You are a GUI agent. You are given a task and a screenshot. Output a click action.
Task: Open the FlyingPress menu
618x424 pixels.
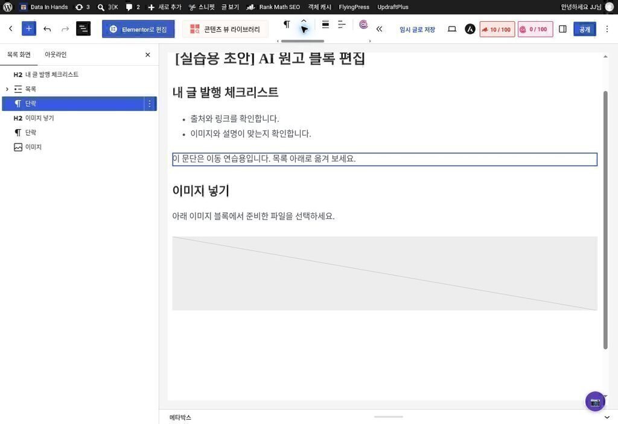354,7
